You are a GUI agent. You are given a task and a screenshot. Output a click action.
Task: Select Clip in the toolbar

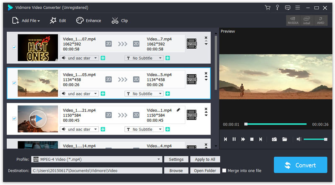[x=120, y=20]
